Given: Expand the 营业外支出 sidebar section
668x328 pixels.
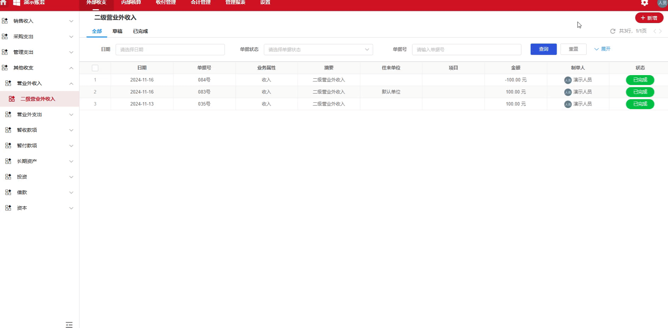Looking at the screenshot, I should (71, 114).
